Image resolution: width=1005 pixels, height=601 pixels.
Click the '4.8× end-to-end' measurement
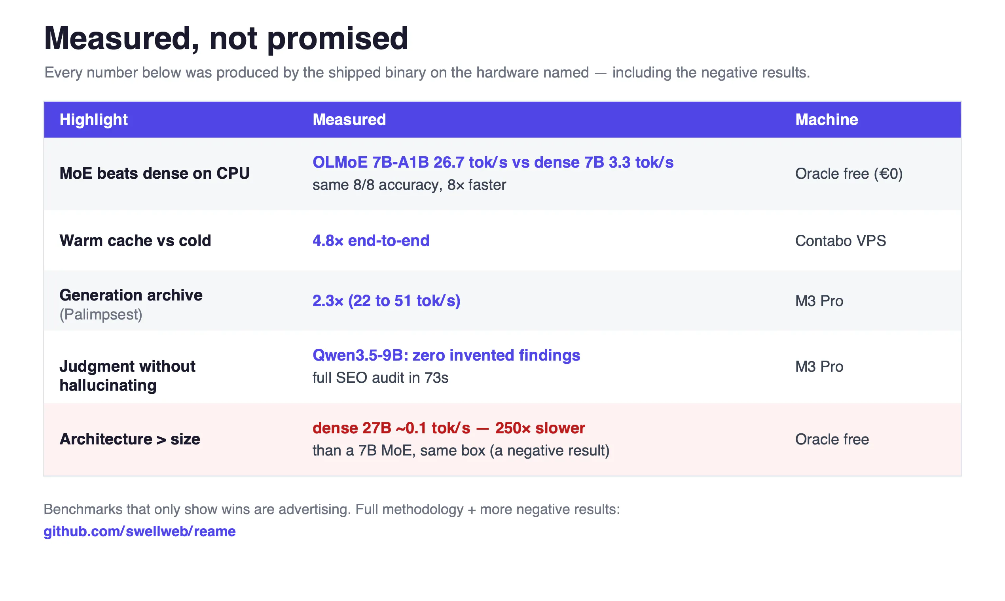[371, 240]
